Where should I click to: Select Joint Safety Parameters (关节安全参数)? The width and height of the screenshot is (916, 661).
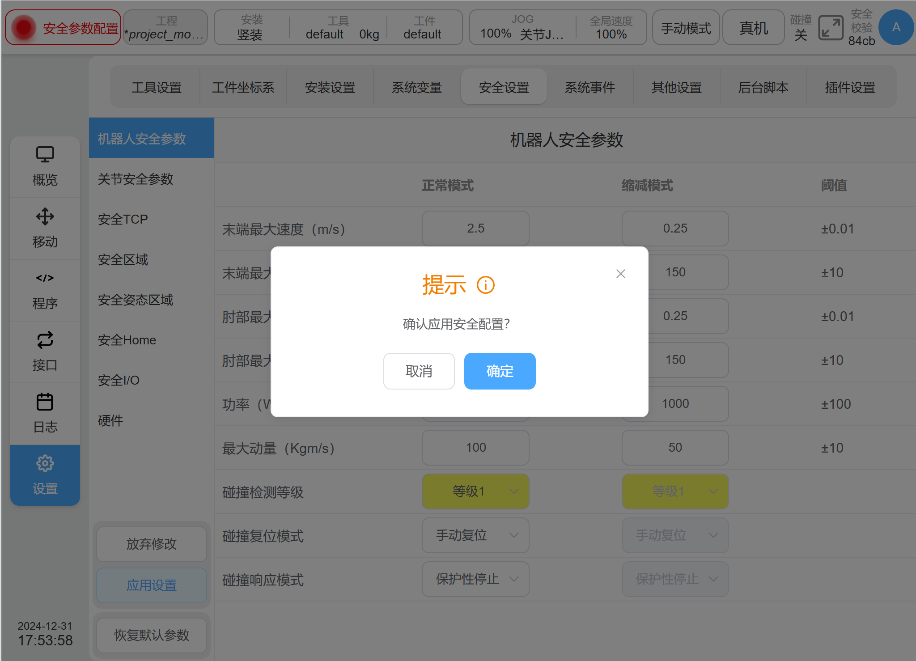(x=152, y=179)
